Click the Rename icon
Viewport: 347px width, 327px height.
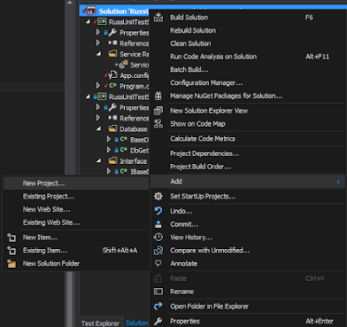click(x=158, y=291)
